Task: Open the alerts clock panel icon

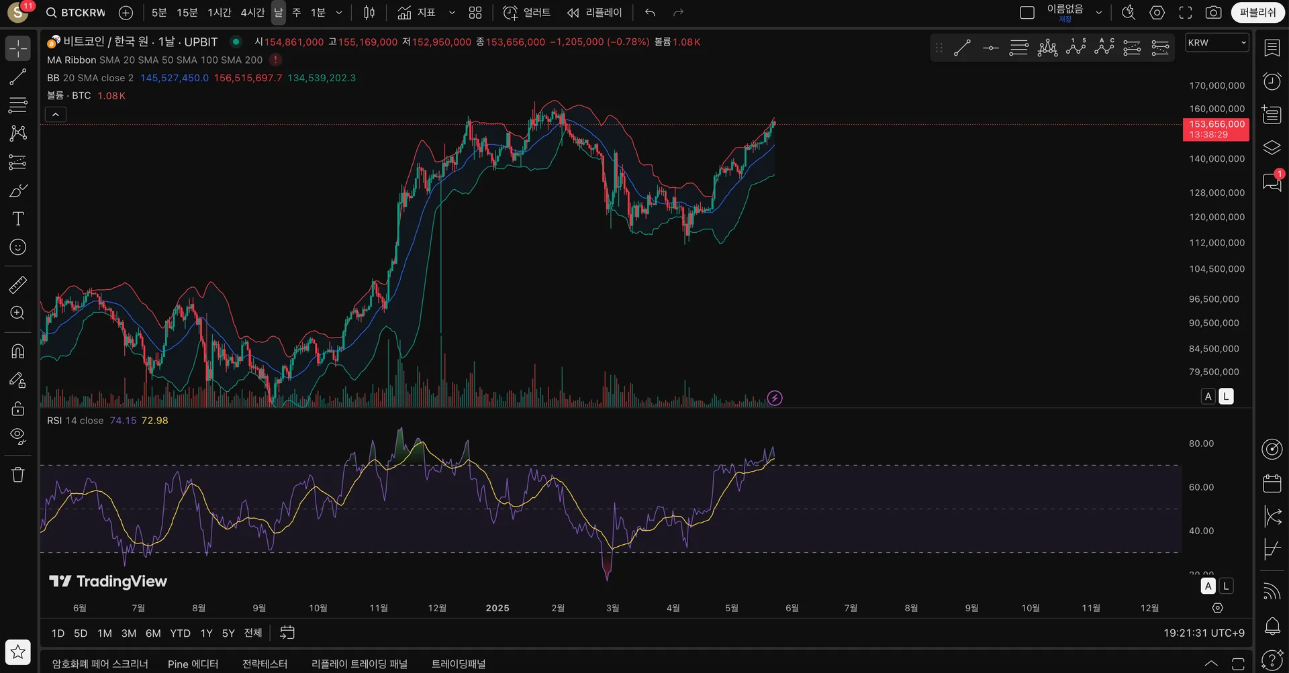Action: tap(1272, 82)
